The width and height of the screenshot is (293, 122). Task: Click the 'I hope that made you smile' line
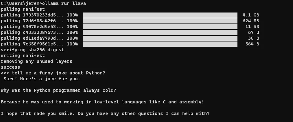105,113
